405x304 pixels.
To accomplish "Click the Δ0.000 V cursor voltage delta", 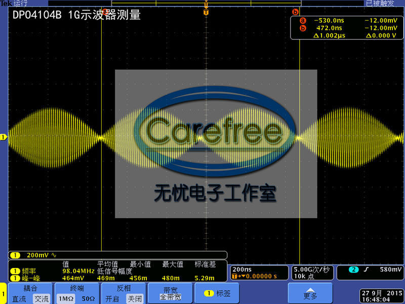I will (381, 35).
